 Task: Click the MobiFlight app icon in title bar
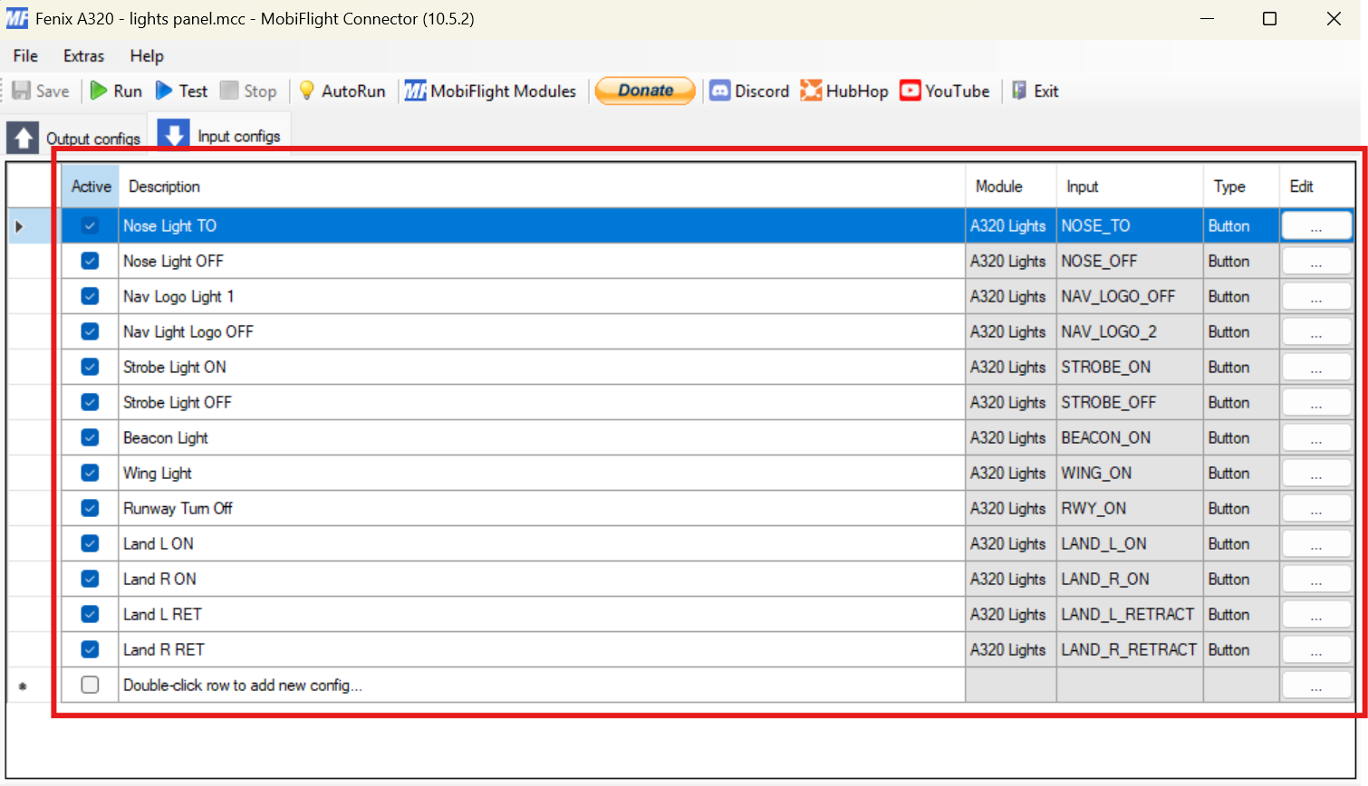coord(17,18)
